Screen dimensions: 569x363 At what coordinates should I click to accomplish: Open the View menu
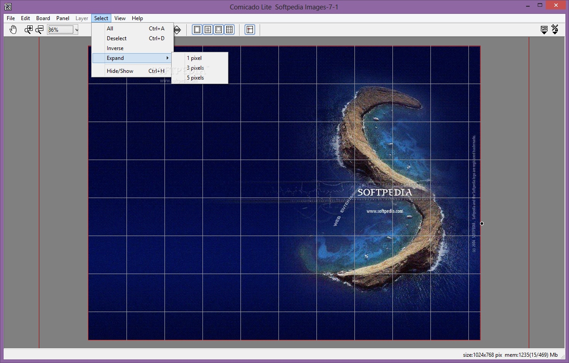click(x=120, y=18)
